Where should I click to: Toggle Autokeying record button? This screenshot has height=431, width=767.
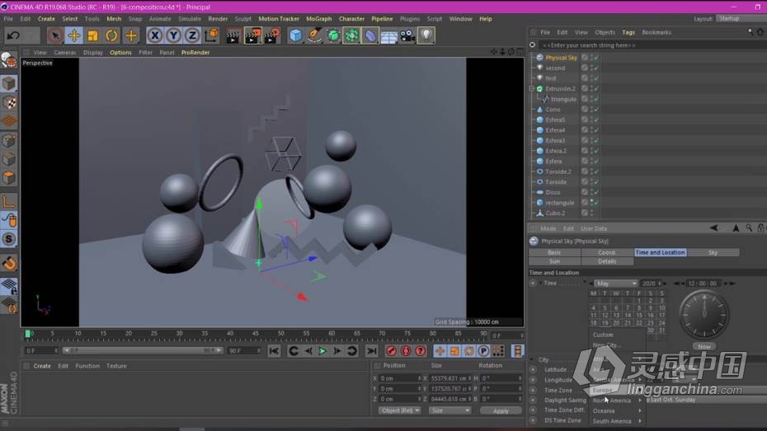[406, 351]
